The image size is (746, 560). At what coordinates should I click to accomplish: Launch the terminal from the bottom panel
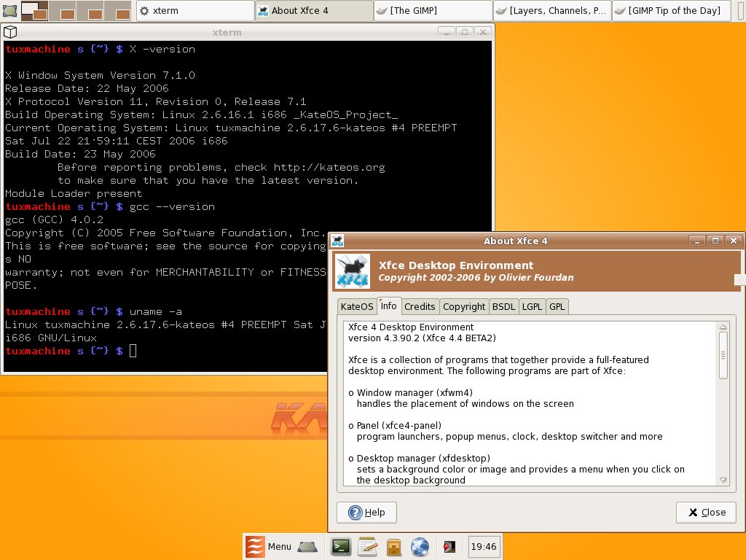click(341, 547)
